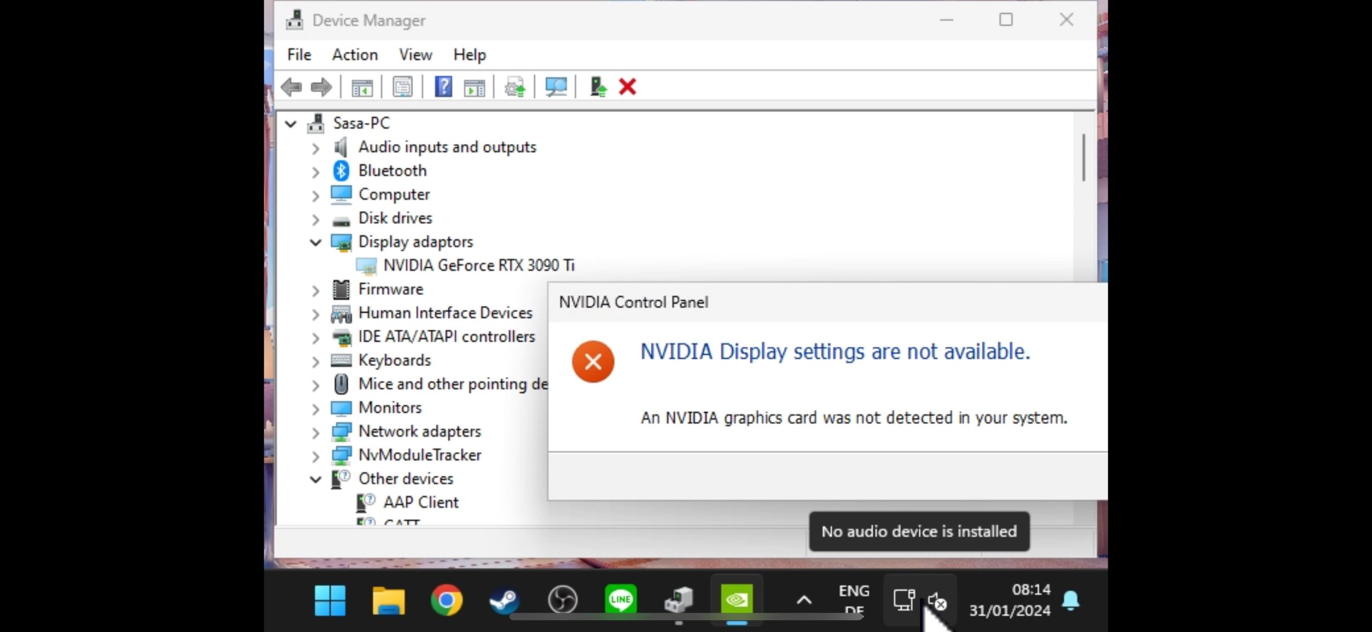The image size is (1372, 632).
Task: Open the File menu
Action: pos(299,55)
